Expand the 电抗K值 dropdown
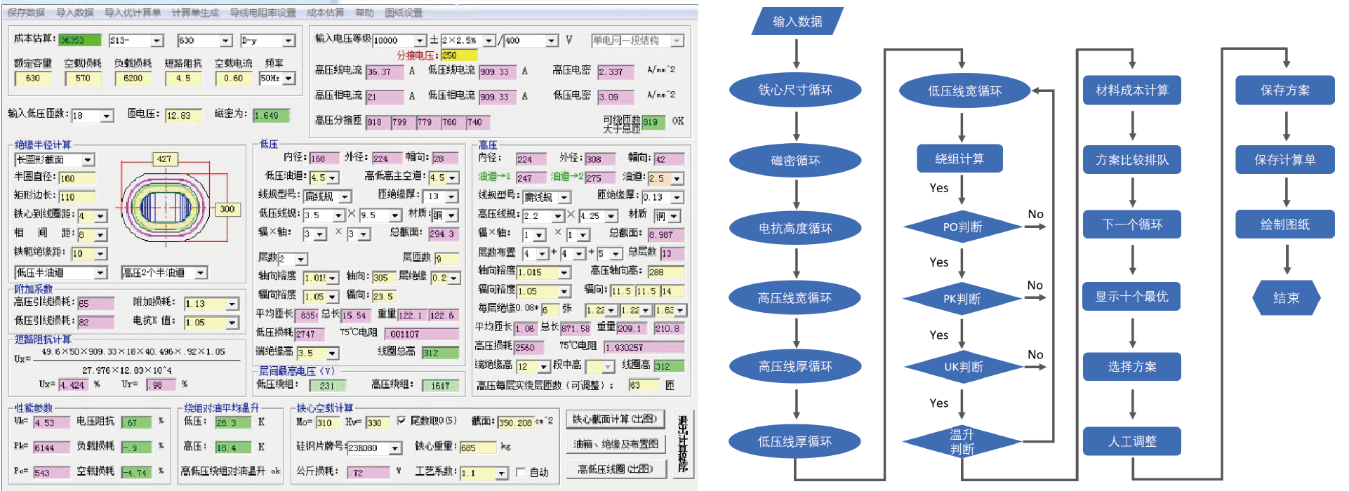This screenshot has width=1349, height=491. click(x=232, y=323)
